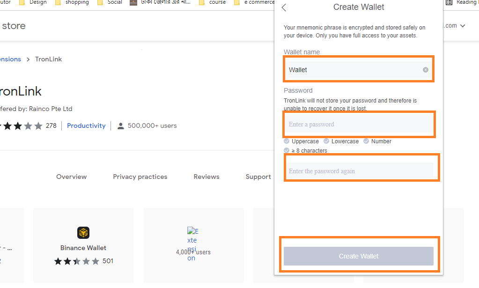Open the Productivity category link
The width and height of the screenshot is (479, 288).
(86, 126)
